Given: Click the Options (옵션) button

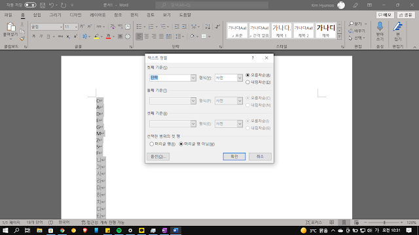Looking at the screenshot, I should [158, 157].
